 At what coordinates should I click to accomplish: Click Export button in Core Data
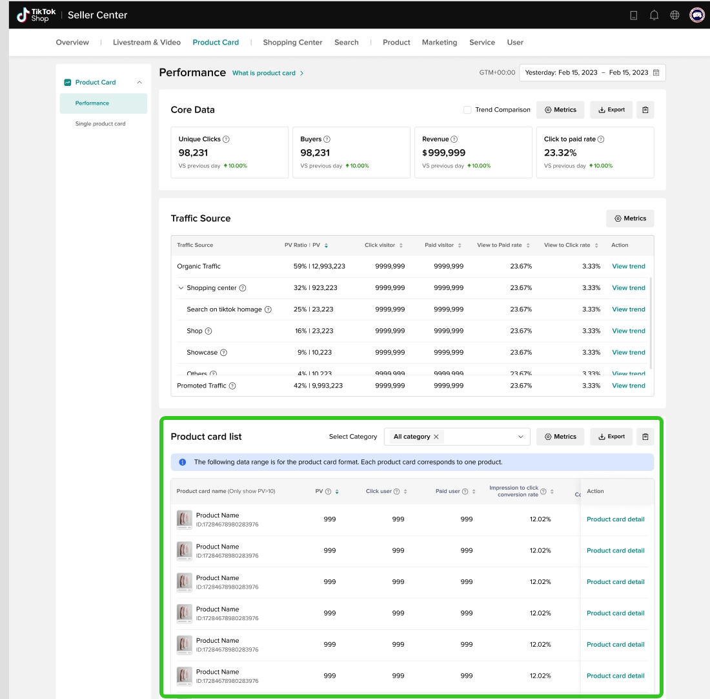coord(611,110)
